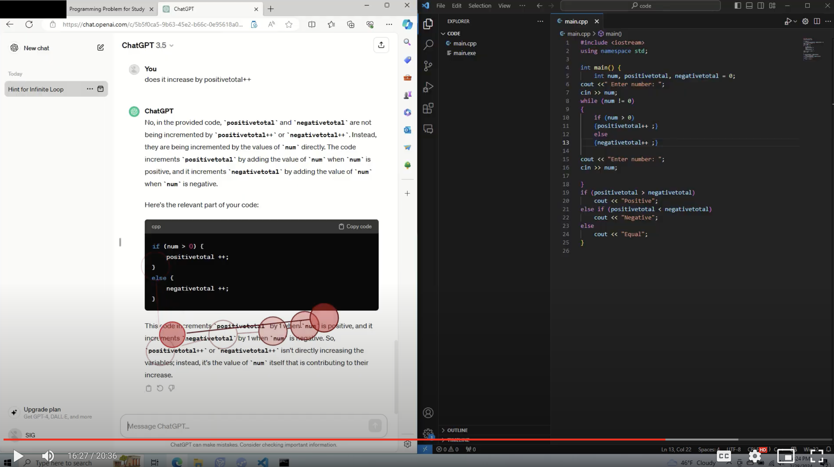Click the ChatGPT share conversation icon

[x=381, y=45]
